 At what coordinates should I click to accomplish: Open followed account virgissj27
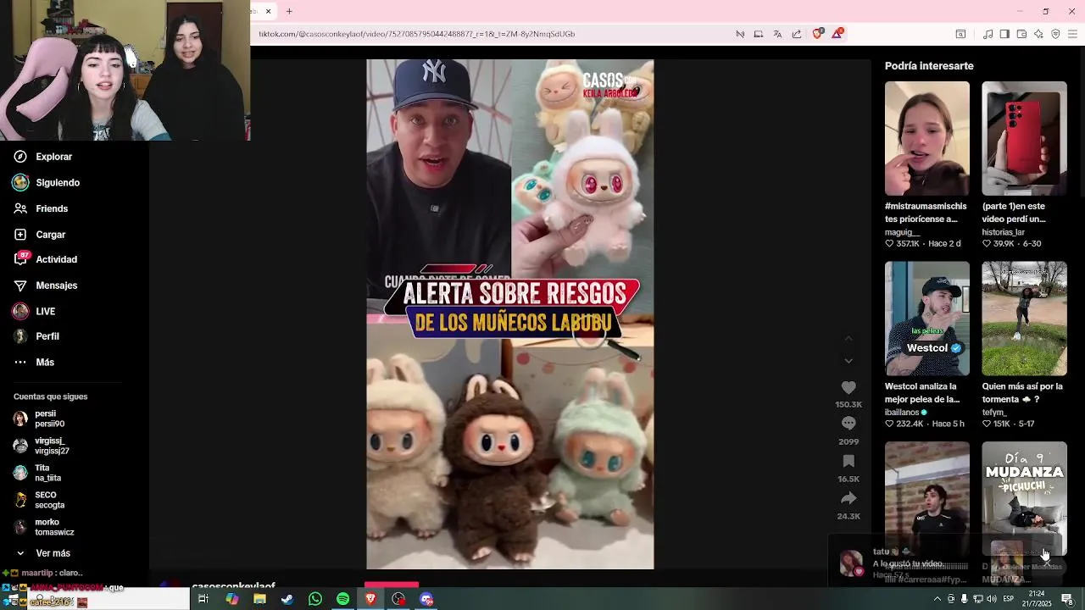click(x=42, y=446)
